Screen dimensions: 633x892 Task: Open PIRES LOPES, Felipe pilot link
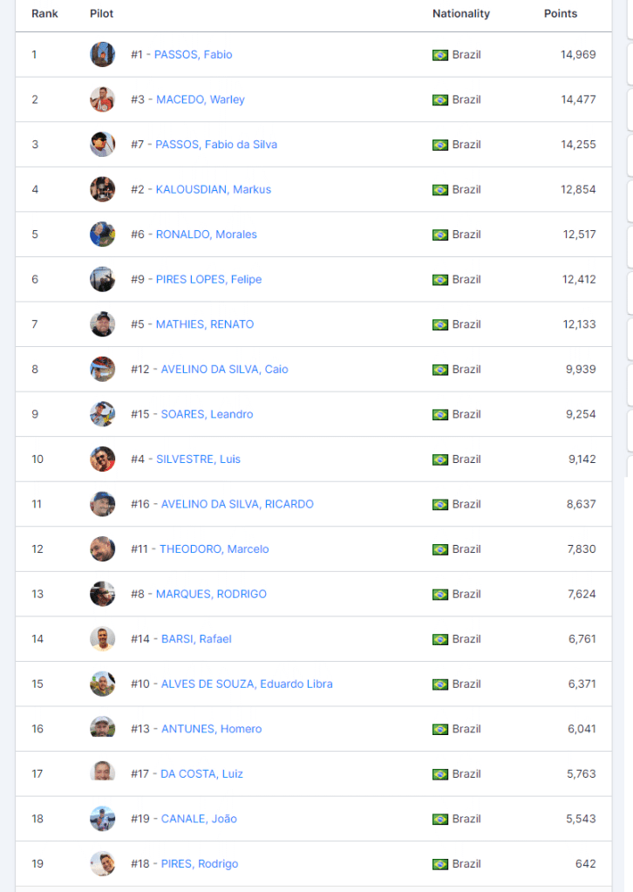[x=208, y=279]
